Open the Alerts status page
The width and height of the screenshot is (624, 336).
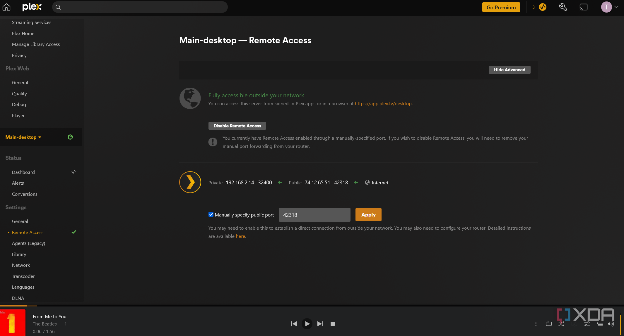18,183
